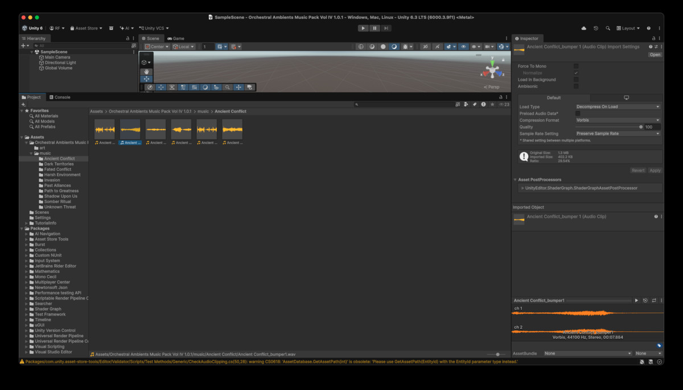Step one frame with the Step button

click(x=386, y=28)
